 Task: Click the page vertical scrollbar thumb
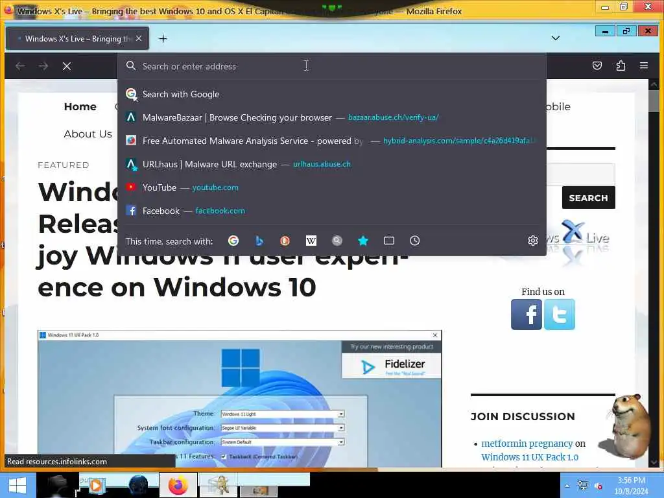654,101
